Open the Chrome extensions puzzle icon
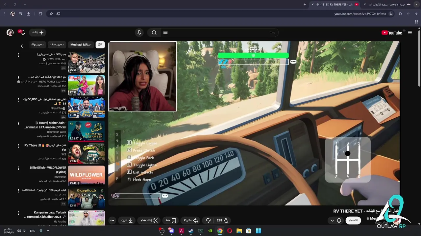This screenshot has height=236, width=421. pyautogui.click(x=40, y=14)
